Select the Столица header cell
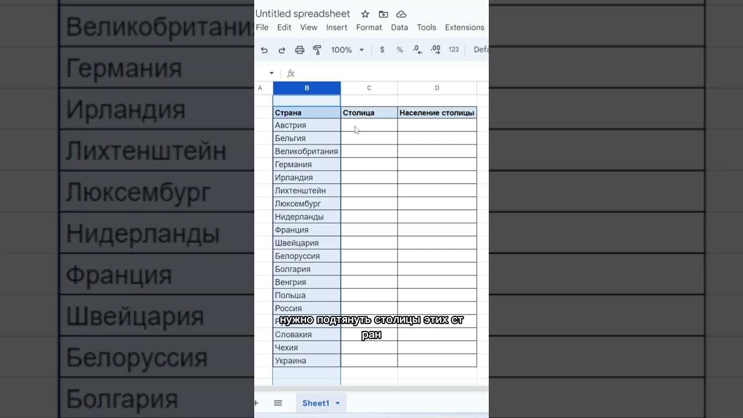The image size is (743, 418). click(x=369, y=113)
